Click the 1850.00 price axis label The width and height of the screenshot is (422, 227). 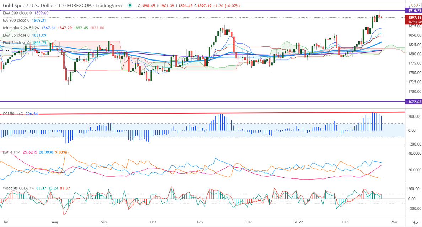coord(415,35)
